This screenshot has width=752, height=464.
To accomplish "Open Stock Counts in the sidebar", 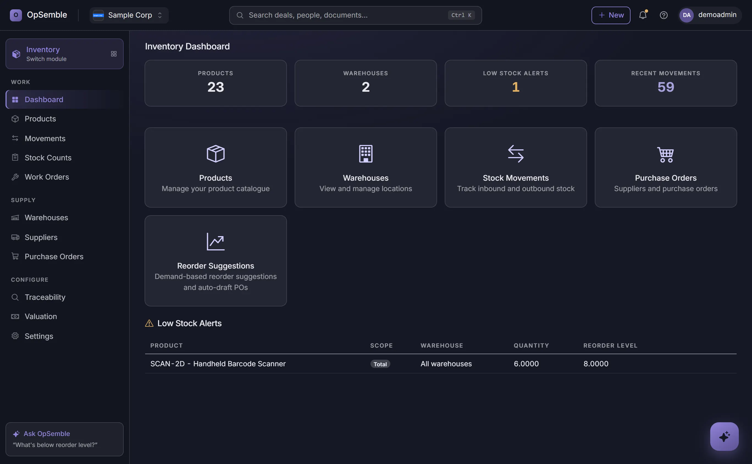I will [x=65, y=158].
